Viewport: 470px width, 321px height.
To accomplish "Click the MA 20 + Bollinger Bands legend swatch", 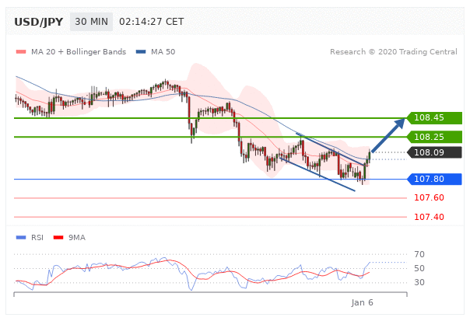I will (21, 52).
